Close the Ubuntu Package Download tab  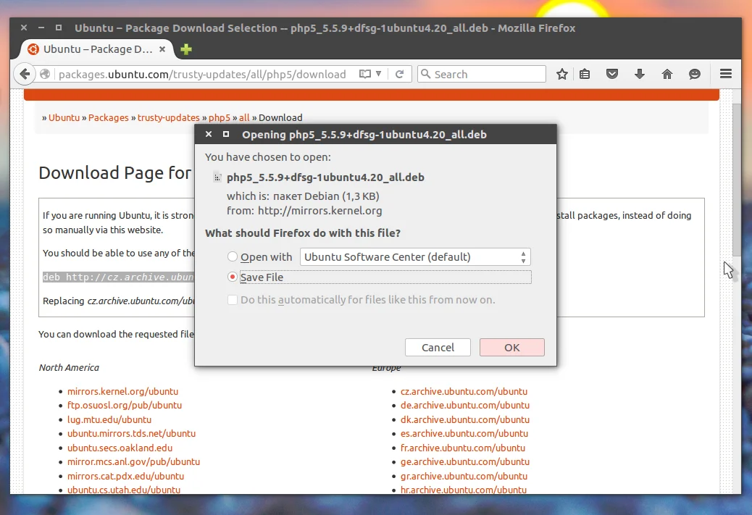tap(162, 49)
